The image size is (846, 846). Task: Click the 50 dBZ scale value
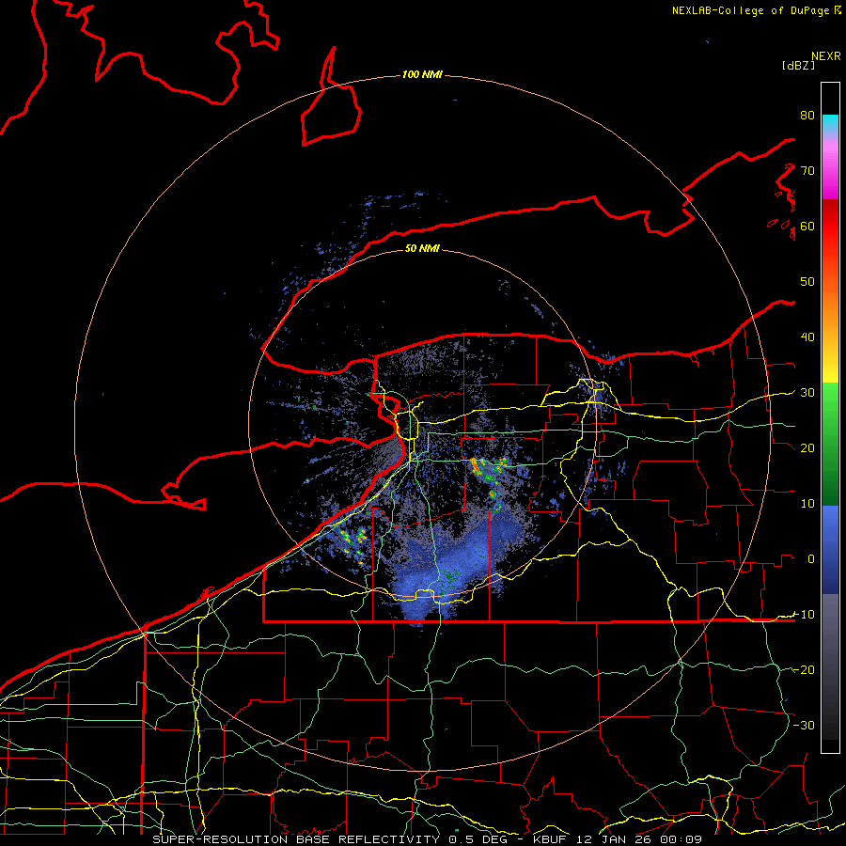click(x=807, y=282)
